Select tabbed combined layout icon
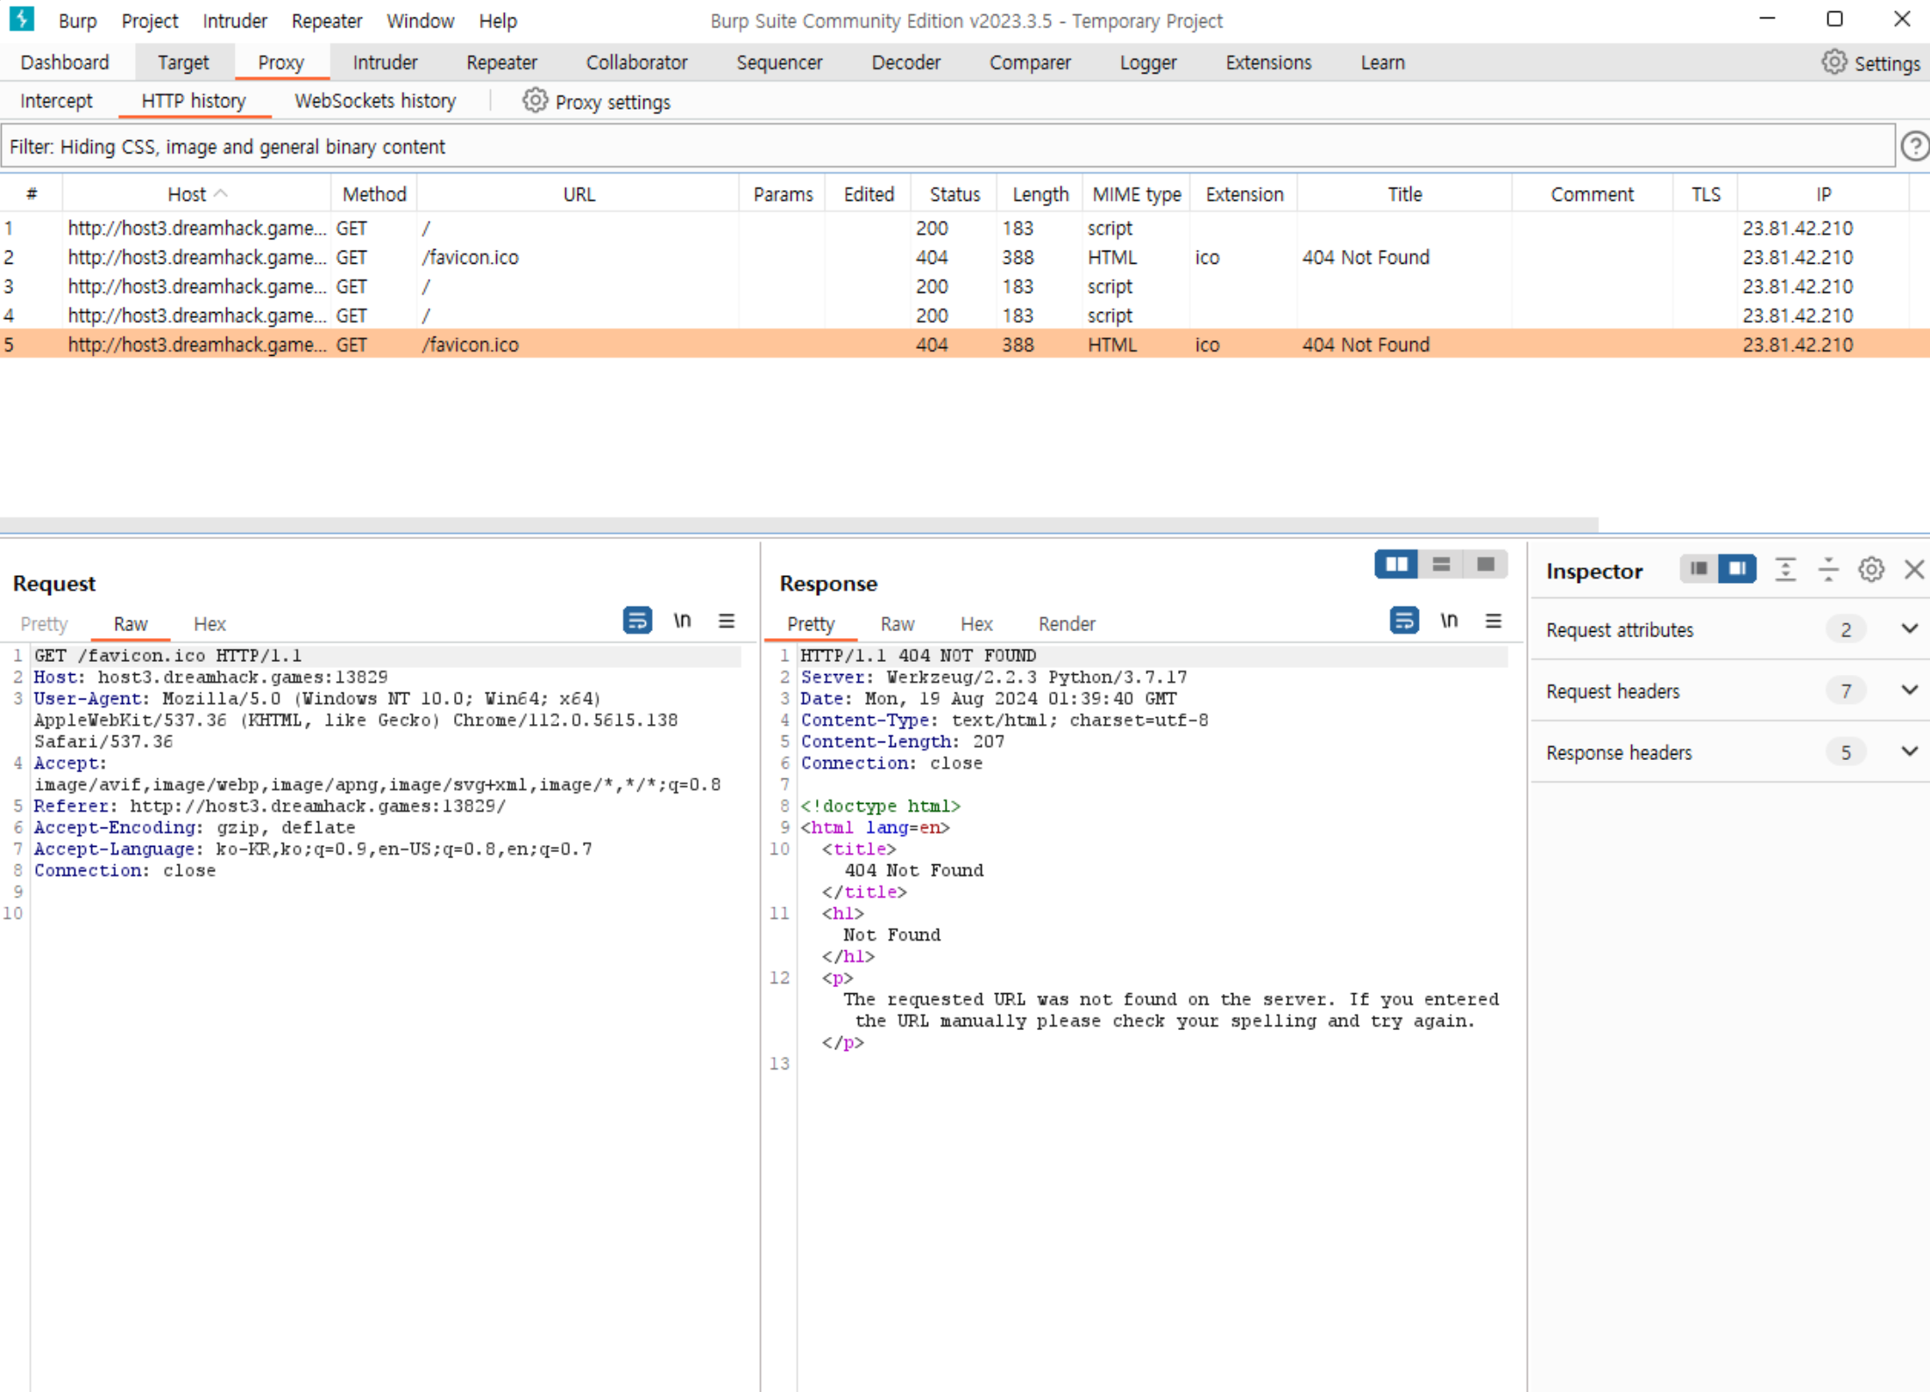Viewport: 1930px width, 1392px height. [x=1486, y=565]
